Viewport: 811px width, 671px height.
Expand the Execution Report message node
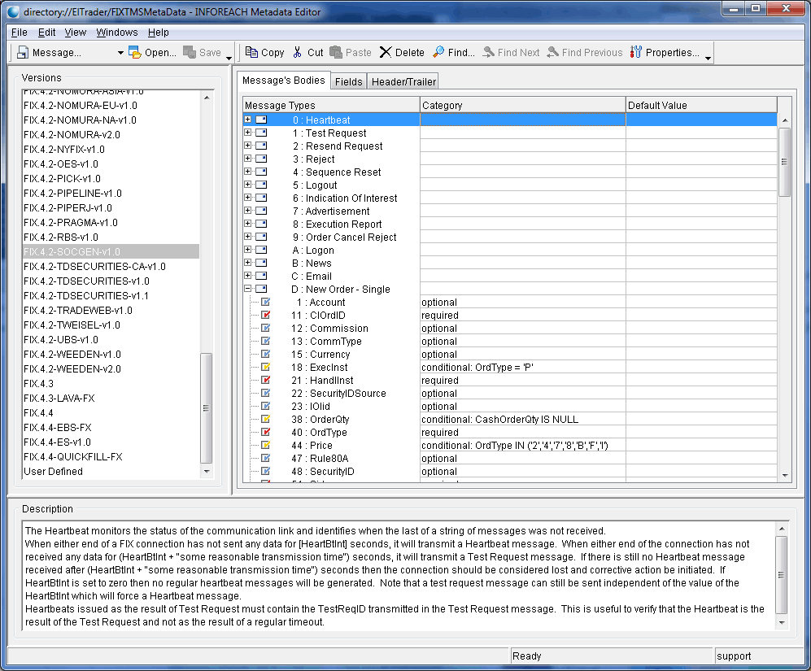coord(248,224)
